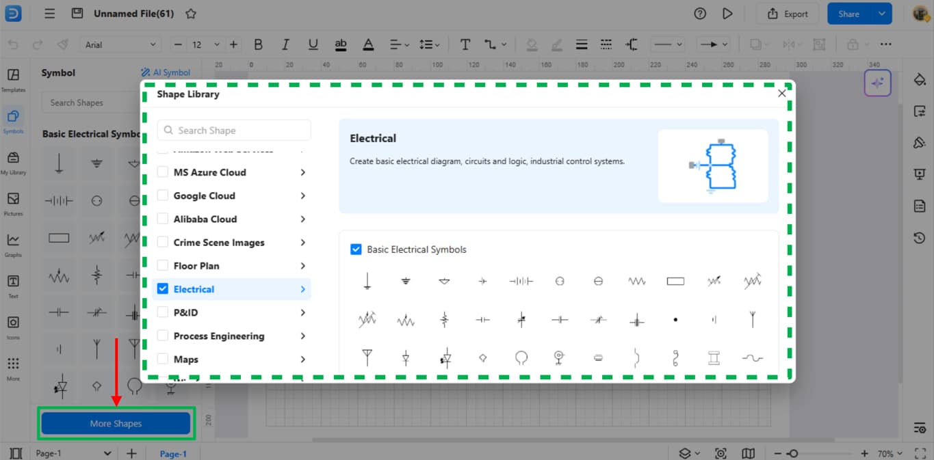
Task: Open the font color tool
Action: (x=368, y=44)
